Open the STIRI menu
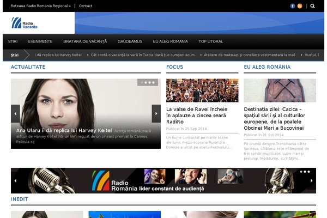Image resolution: width=327 pixels, height=218 pixels. click(x=13, y=41)
